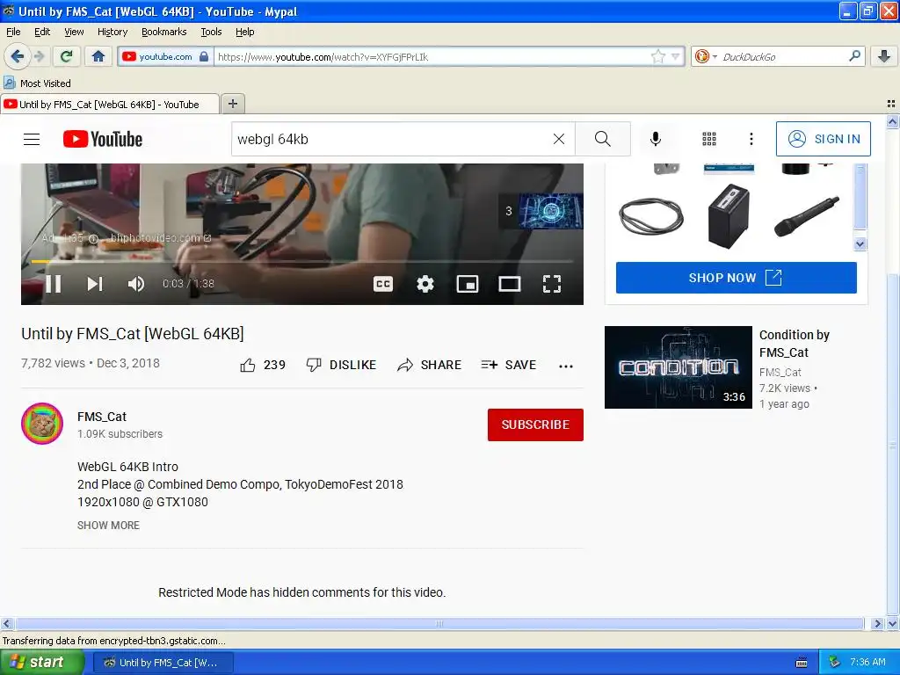This screenshot has height=675, width=900.
Task: Click the taskbar clock 7:36 AM
Action: [867, 662]
